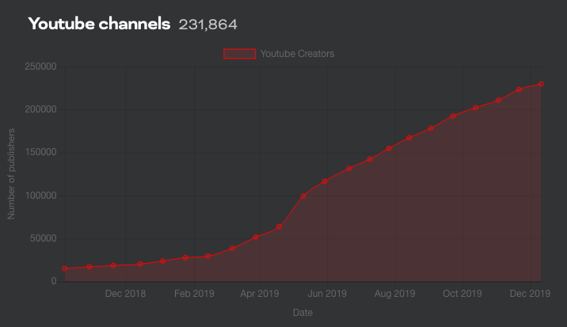The image size is (567, 327).
Task: Toggle the Youtube Creators legend label
Action: click(297, 54)
